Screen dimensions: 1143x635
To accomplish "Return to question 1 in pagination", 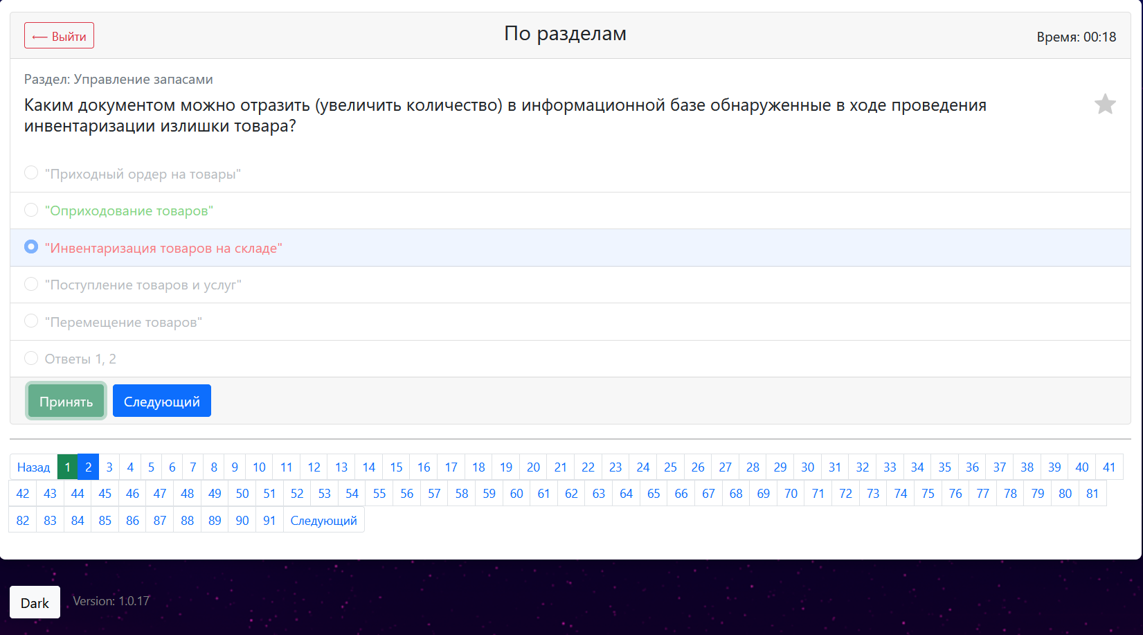I will (x=67, y=467).
